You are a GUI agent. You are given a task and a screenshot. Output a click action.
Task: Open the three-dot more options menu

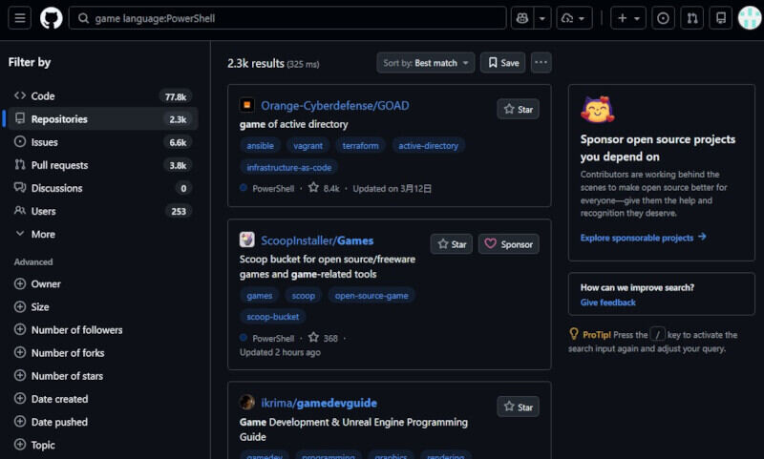(541, 63)
